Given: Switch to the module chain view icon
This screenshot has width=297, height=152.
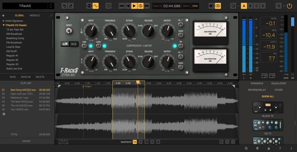Looking at the screenshot, I should coord(89,6).
